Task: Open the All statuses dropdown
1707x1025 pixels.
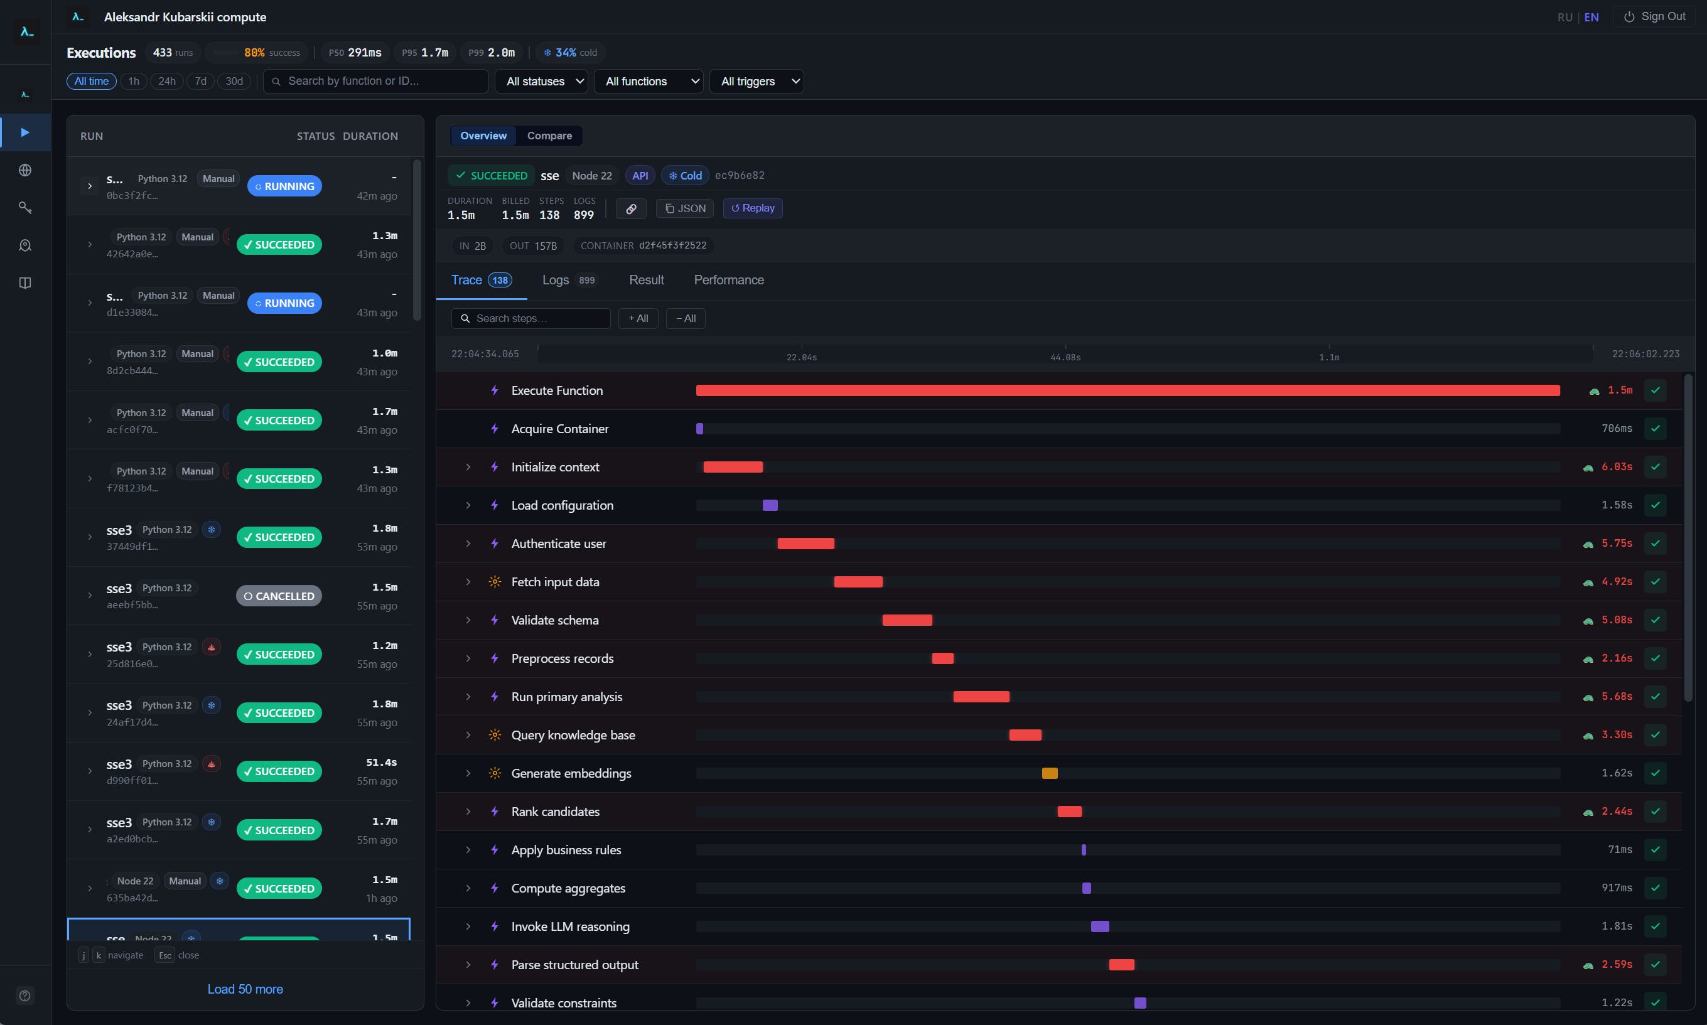Action: (x=542, y=82)
